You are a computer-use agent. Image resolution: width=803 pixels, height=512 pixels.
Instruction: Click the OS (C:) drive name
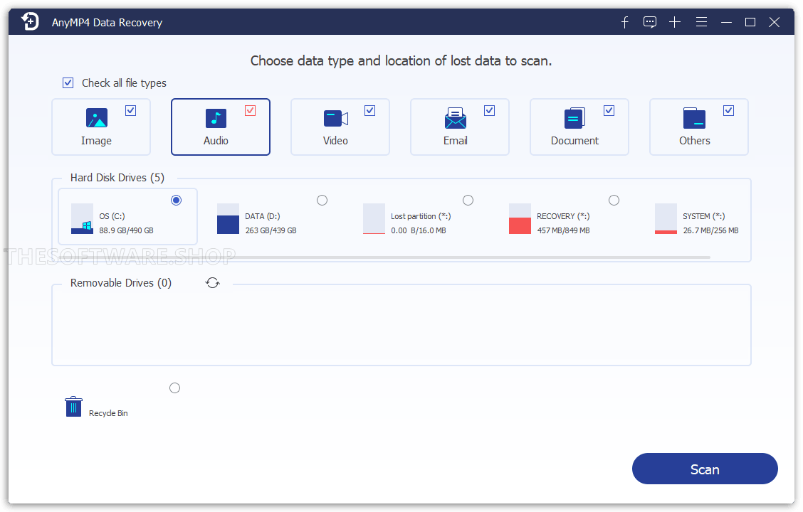(x=112, y=216)
